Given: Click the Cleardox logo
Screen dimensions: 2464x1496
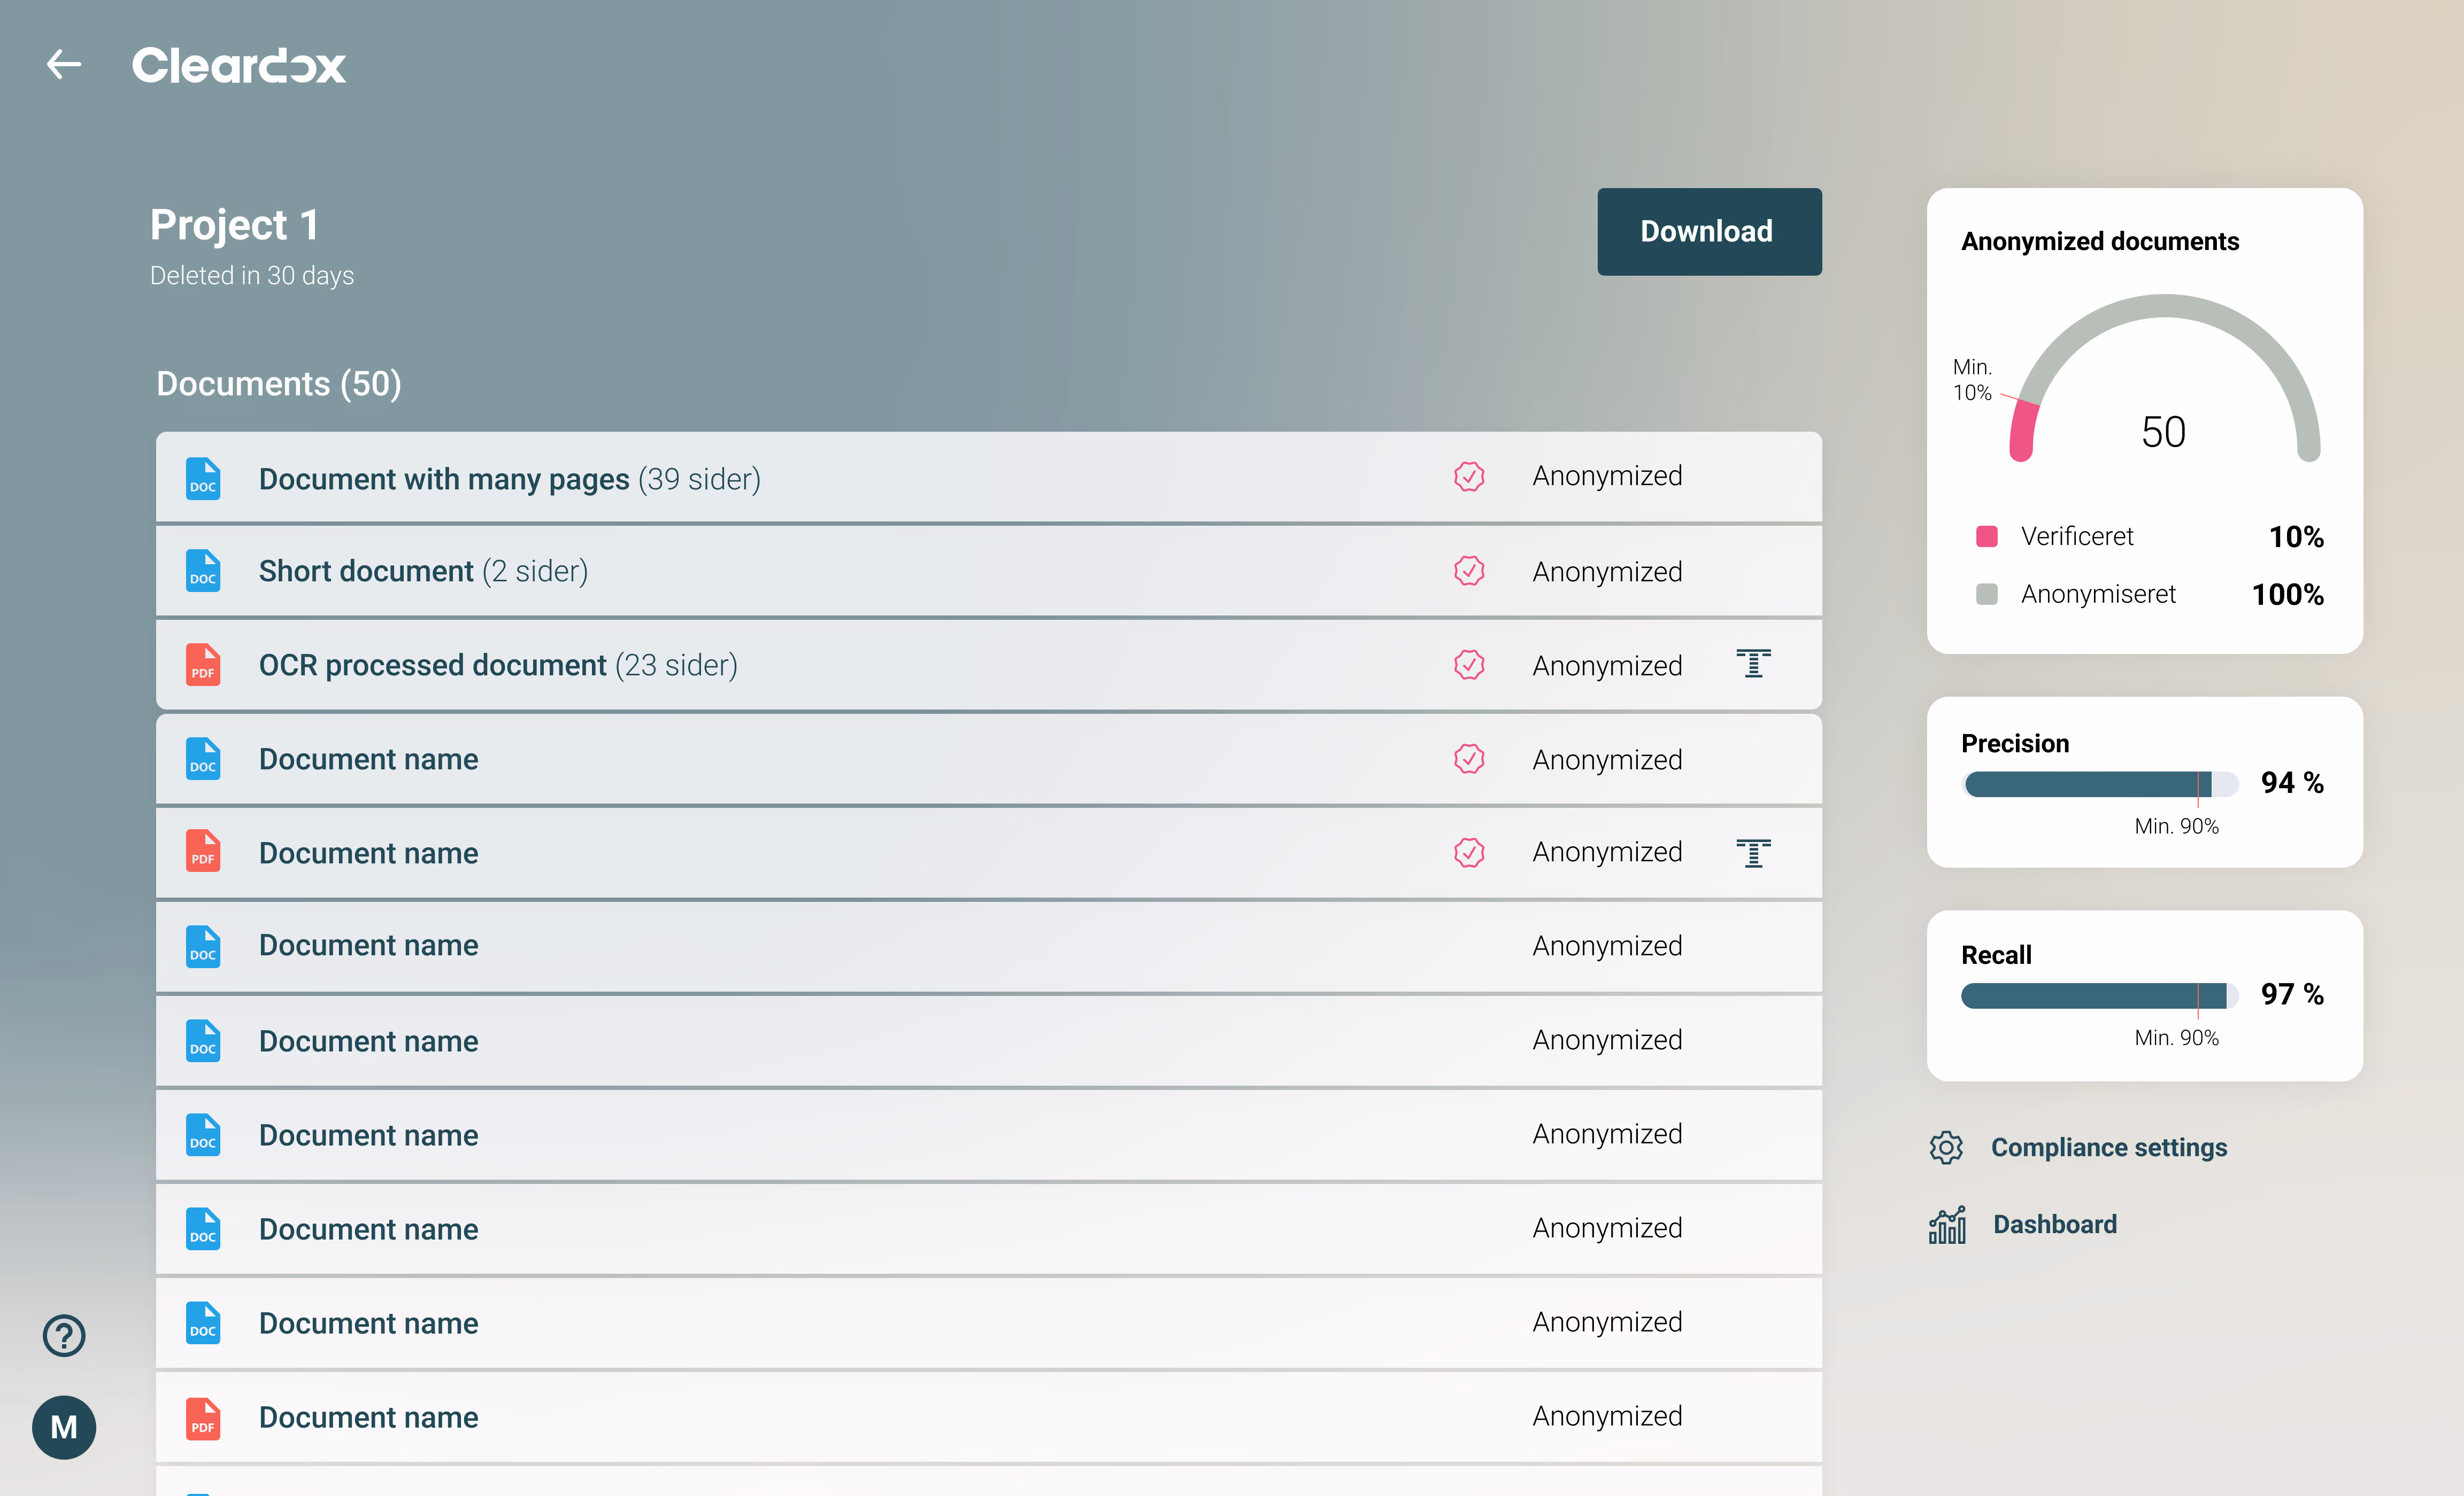Looking at the screenshot, I should [x=239, y=65].
